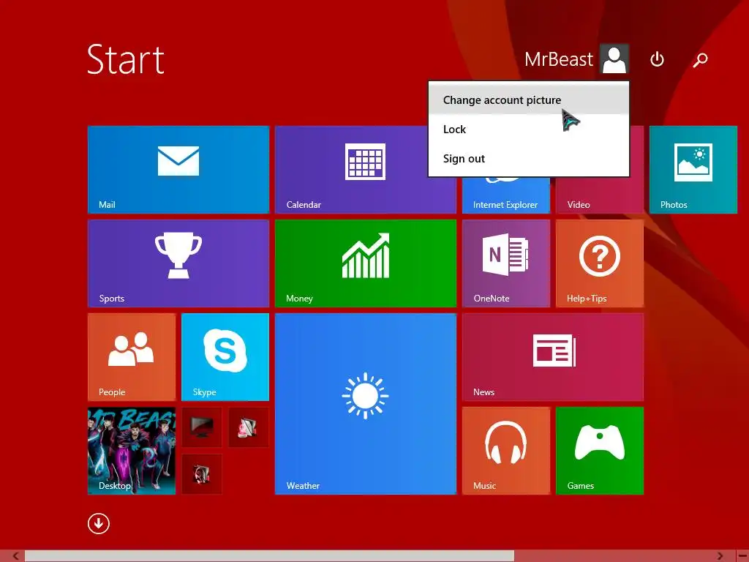This screenshot has height=562, width=749.
Task: Launch the Internet Explorer tile
Action: click(x=506, y=195)
